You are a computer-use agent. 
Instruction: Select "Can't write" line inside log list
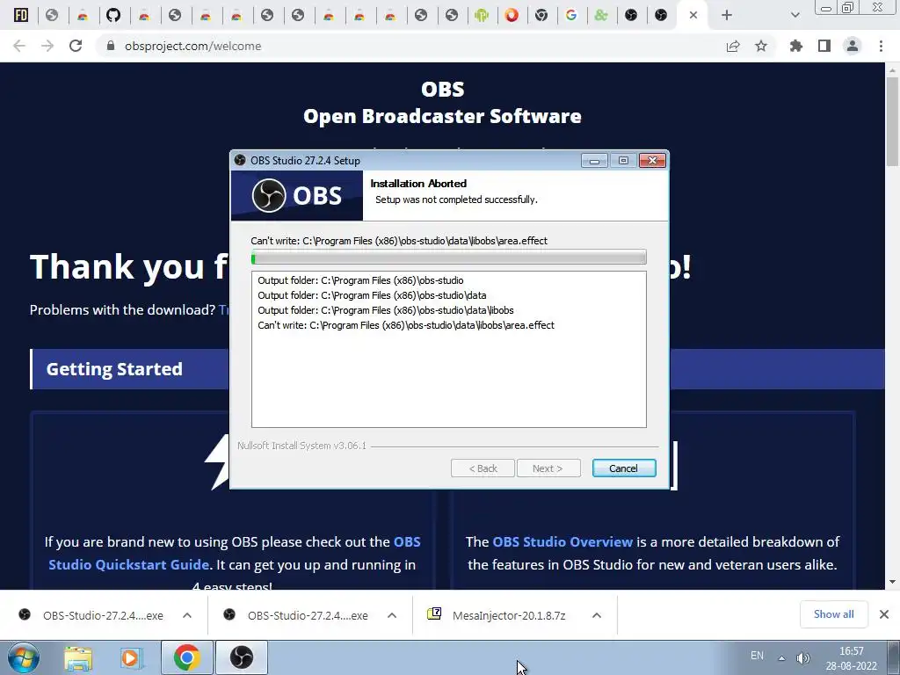(x=406, y=325)
